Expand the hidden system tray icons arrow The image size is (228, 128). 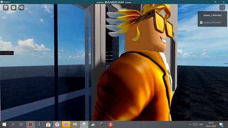pyautogui.click(x=190, y=124)
